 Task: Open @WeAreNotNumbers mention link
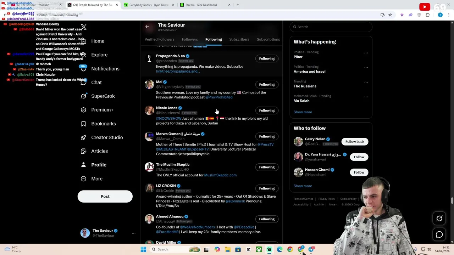197,227
